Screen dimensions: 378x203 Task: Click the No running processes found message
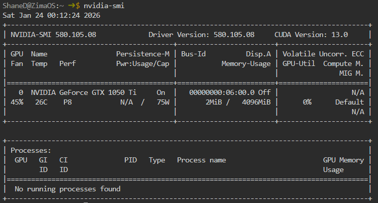point(67,189)
